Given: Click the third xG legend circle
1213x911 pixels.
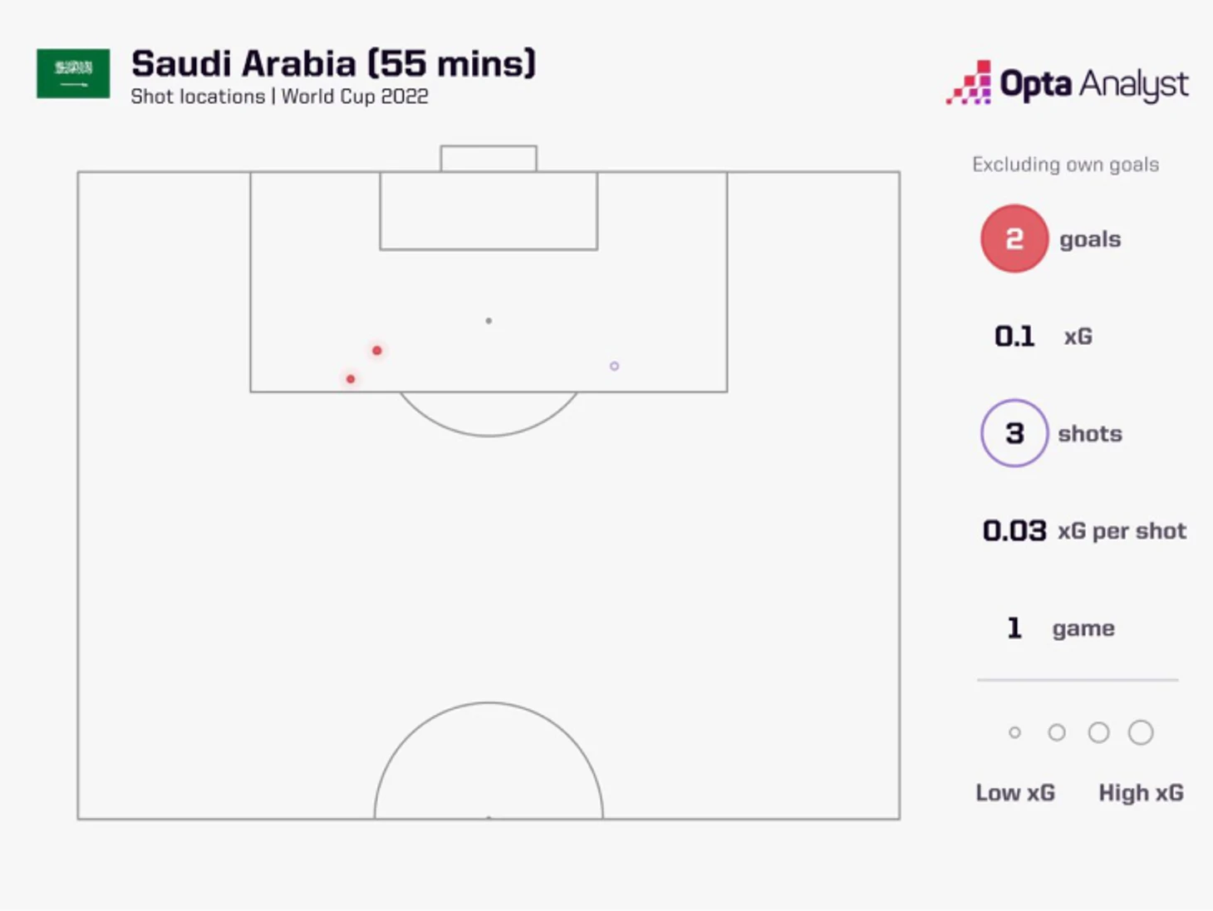Looking at the screenshot, I should click(x=1098, y=732).
